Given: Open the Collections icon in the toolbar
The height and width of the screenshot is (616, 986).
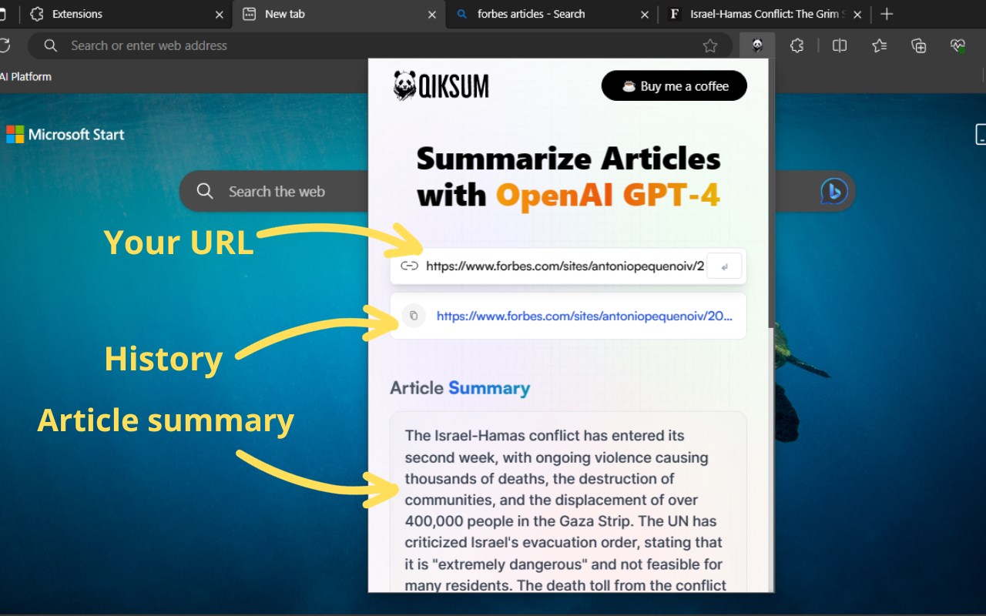Looking at the screenshot, I should pyautogui.click(x=918, y=45).
